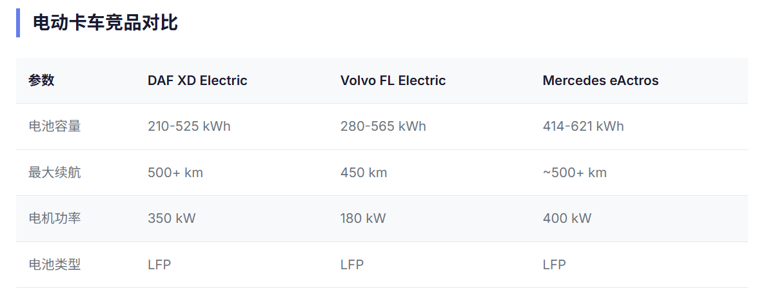Click the 电机功率 row label
The image size is (759, 295).
tap(55, 218)
